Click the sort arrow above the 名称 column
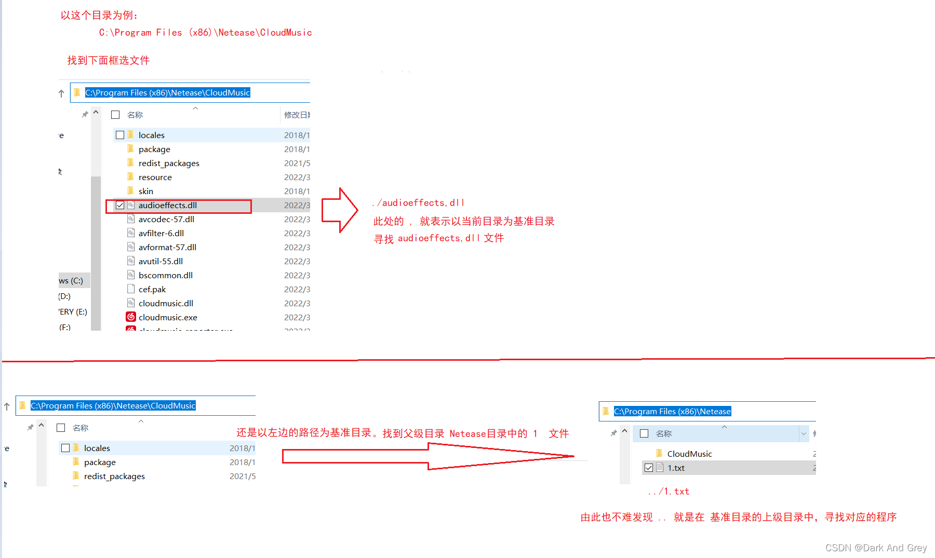Image resolution: width=935 pixels, height=558 pixels. click(195, 109)
